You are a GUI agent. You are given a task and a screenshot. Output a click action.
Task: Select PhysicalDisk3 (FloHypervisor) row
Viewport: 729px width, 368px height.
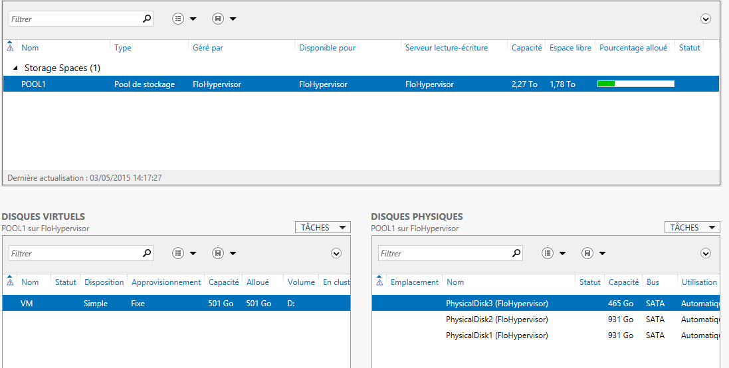pyautogui.click(x=546, y=304)
